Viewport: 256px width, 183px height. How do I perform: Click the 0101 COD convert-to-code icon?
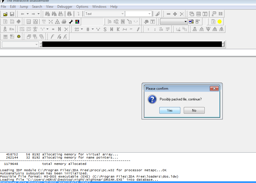pos(22,29)
